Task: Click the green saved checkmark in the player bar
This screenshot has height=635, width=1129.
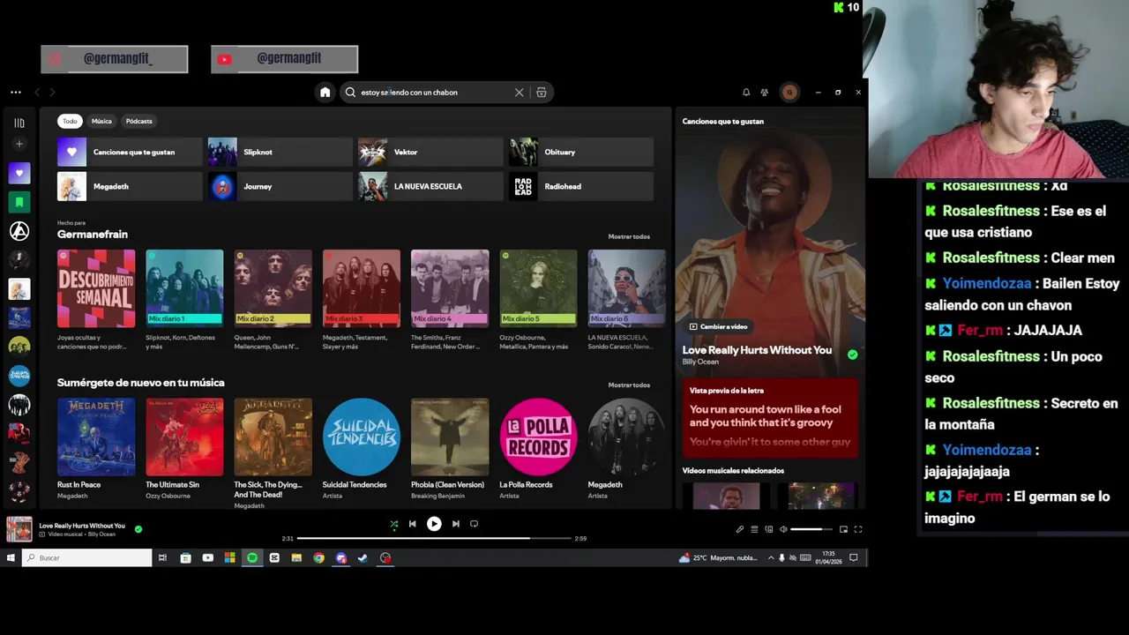Action: coord(138,529)
